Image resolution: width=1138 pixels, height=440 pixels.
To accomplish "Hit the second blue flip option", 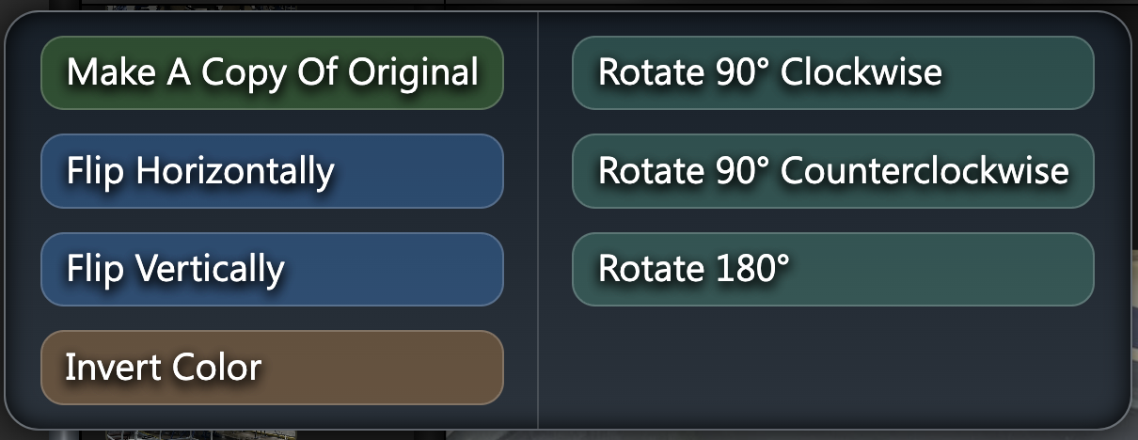I will (x=272, y=269).
